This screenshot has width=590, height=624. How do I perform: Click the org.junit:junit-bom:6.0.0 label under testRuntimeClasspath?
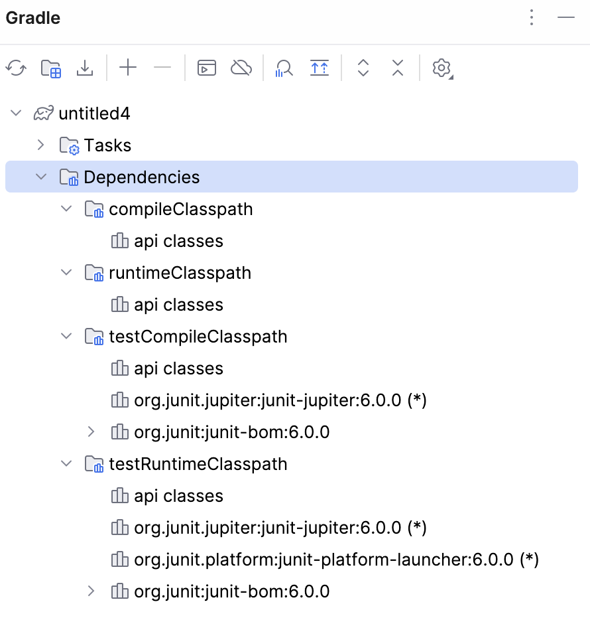(232, 591)
